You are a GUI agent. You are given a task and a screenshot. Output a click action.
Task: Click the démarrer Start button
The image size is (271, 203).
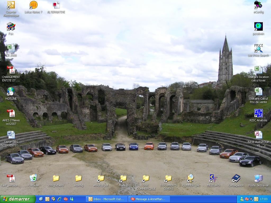tap(17, 199)
